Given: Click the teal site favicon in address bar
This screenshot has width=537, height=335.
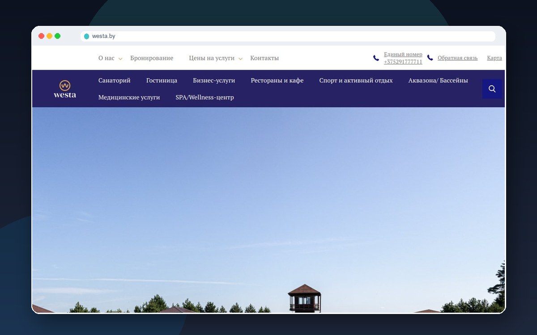Looking at the screenshot, I should tap(87, 36).
